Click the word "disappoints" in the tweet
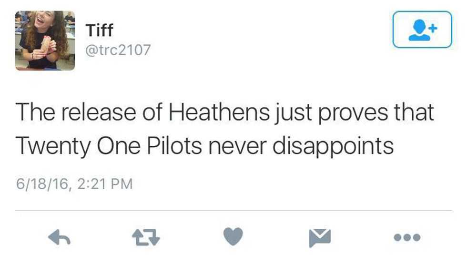This screenshot has height=264, width=467. 333,146
